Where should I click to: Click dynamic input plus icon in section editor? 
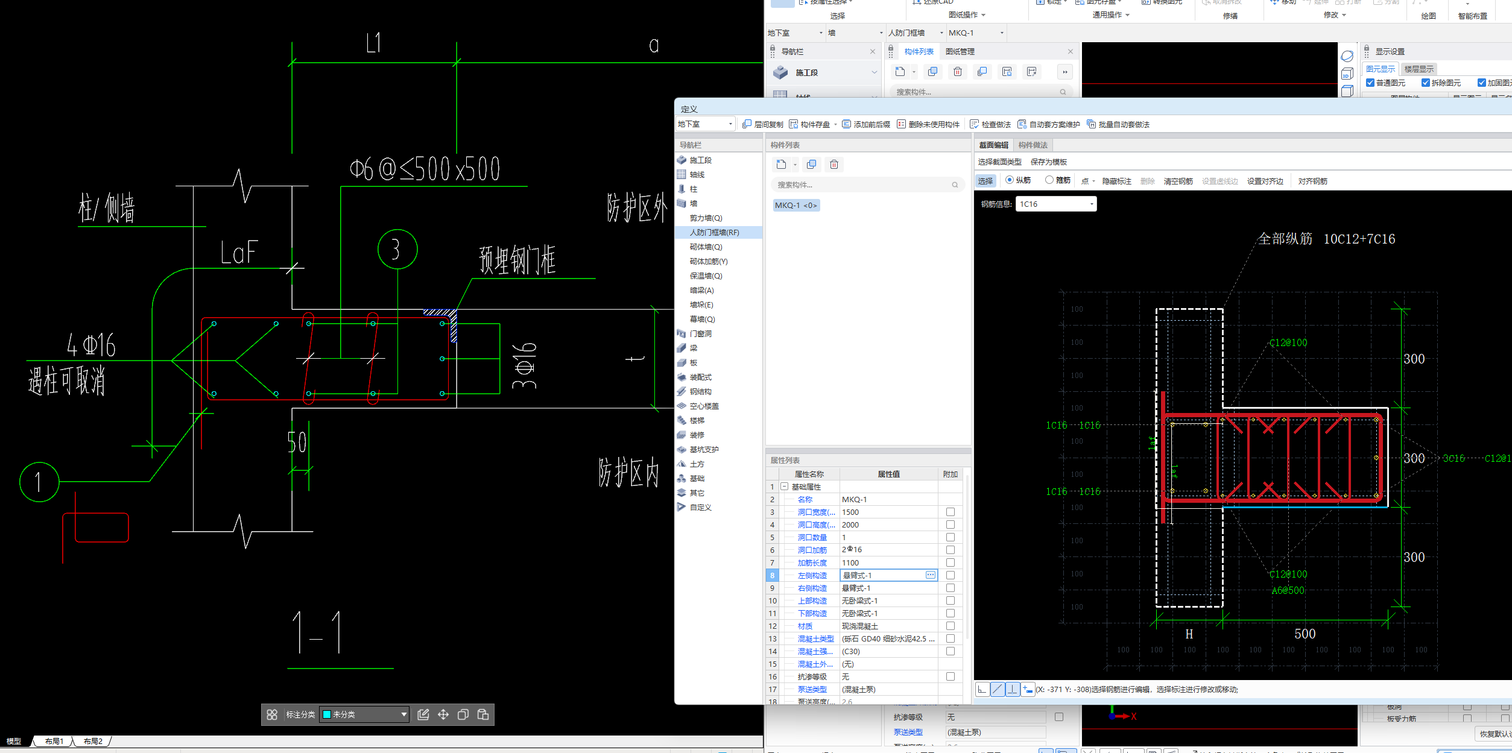coord(1028,689)
